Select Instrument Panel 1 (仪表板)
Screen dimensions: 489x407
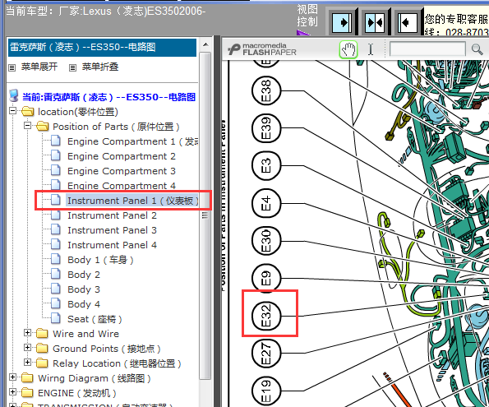coord(132,201)
